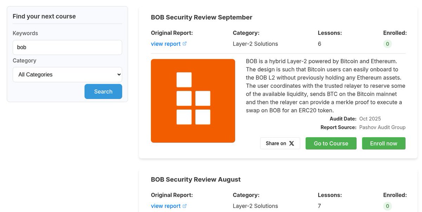422x212 pixels.
Task: Click external link icon beside August view report
Action: pyautogui.click(x=185, y=206)
